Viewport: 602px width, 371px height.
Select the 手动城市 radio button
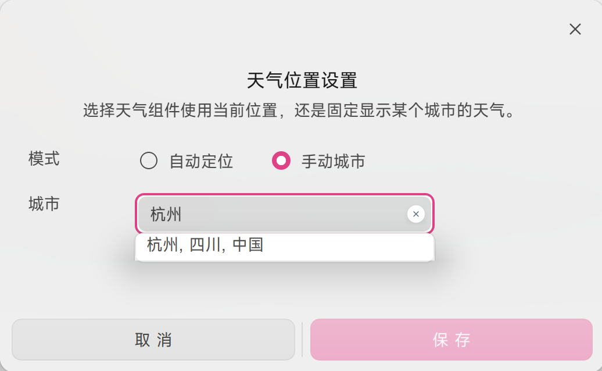point(281,160)
